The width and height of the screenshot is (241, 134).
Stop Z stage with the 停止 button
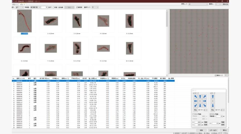[213, 110]
